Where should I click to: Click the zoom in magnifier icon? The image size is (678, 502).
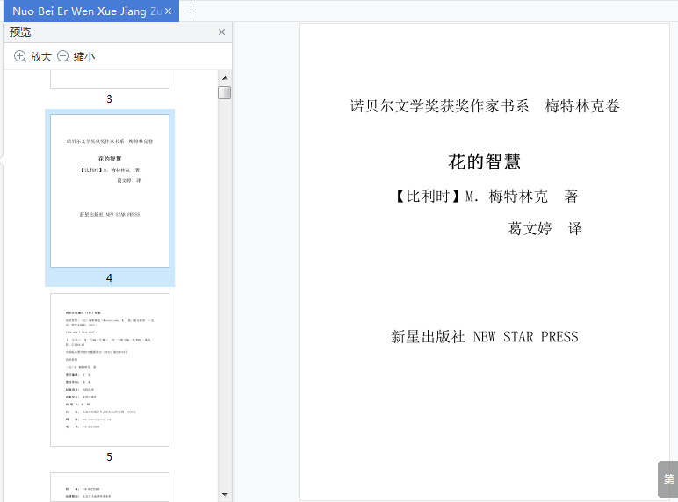coord(20,56)
